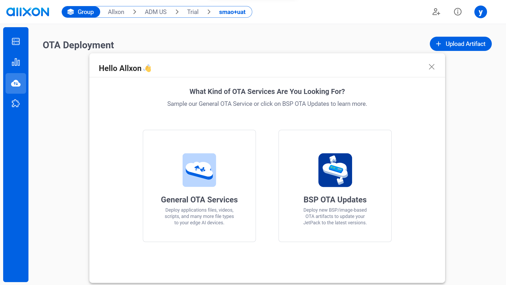Go to Trial breadcrumb level
The height and width of the screenshot is (285, 506).
pos(193,12)
